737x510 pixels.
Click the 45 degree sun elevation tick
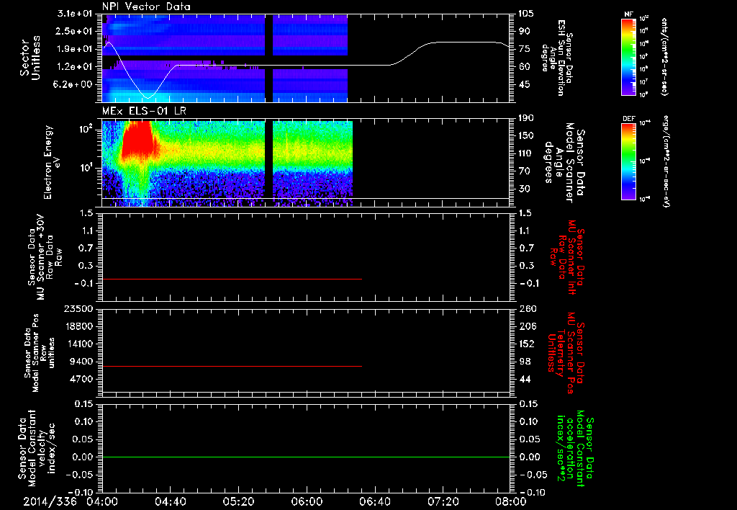click(x=524, y=84)
